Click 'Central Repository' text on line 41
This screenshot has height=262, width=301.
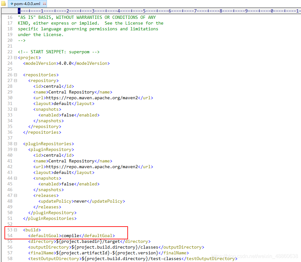tap(71, 161)
